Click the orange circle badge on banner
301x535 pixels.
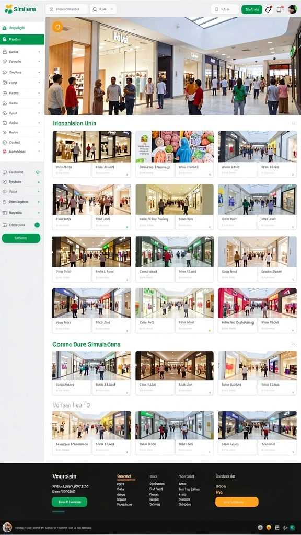tap(57, 27)
